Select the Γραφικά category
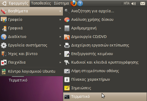This screenshot has height=101, width=147. click(32, 28)
